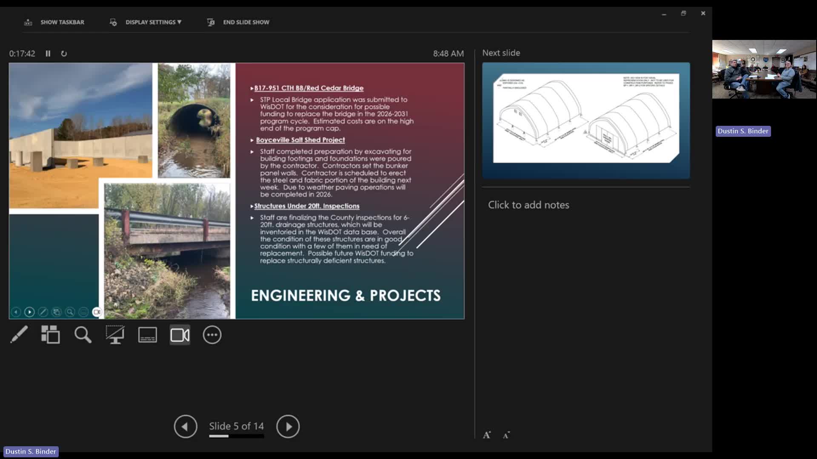Click the next slide preview thumbnail
The width and height of the screenshot is (817, 459).
tap(586, 120)
